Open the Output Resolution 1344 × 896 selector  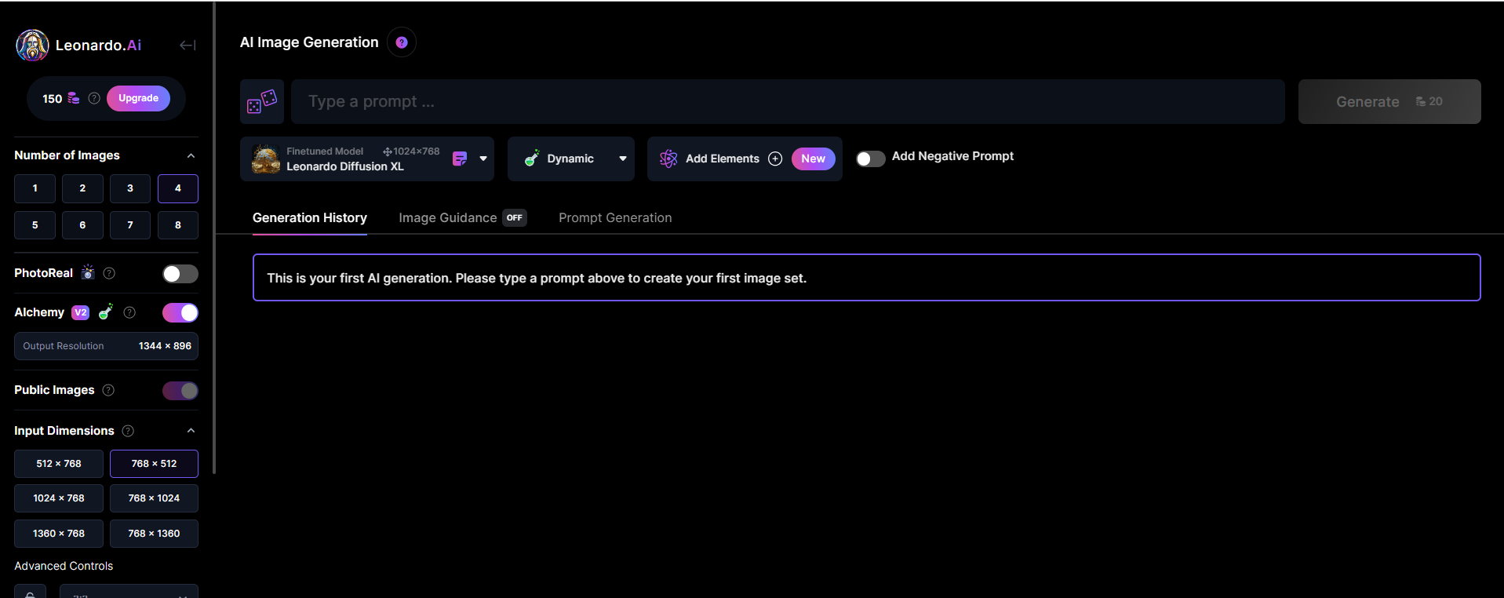coord(106,346)
